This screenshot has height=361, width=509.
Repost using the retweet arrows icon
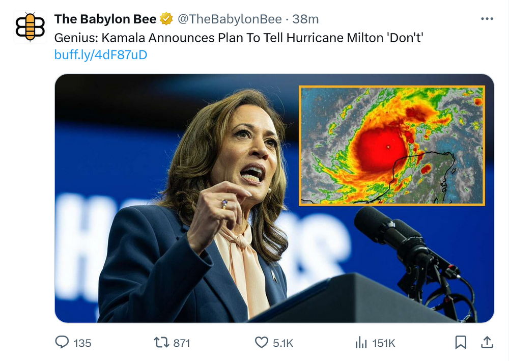click(161, 342)
